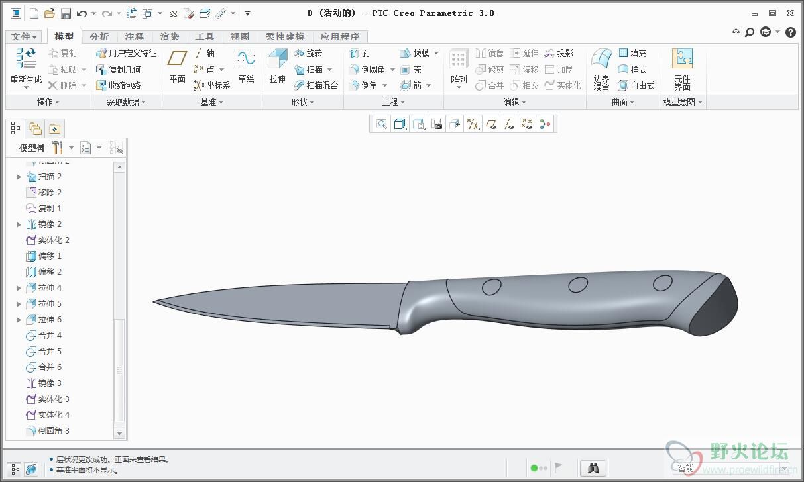Viewport: 804px width, 482px height.
Task: Switch to the folder browser navigator tab
Action: click(35, 128)
